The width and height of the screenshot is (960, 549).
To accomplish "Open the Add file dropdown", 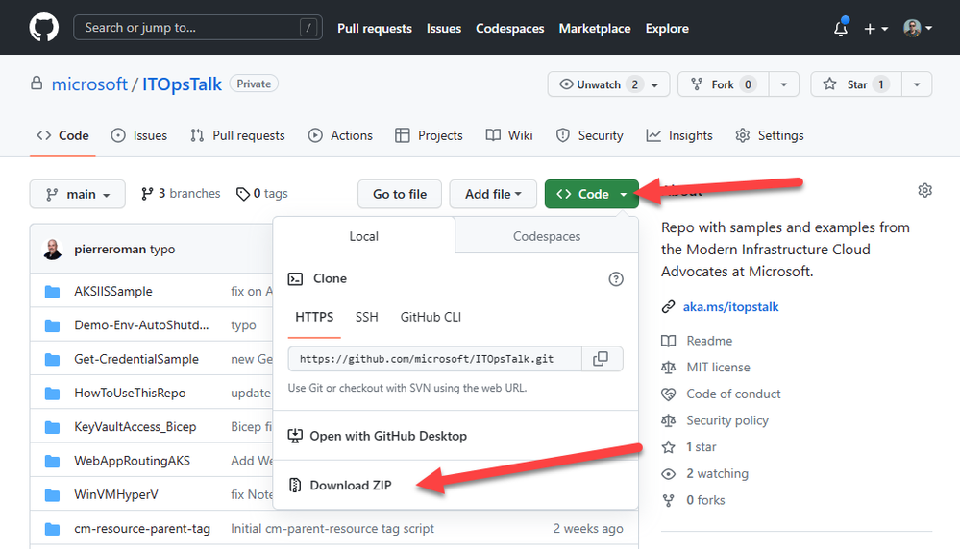I will coord(493,194).
